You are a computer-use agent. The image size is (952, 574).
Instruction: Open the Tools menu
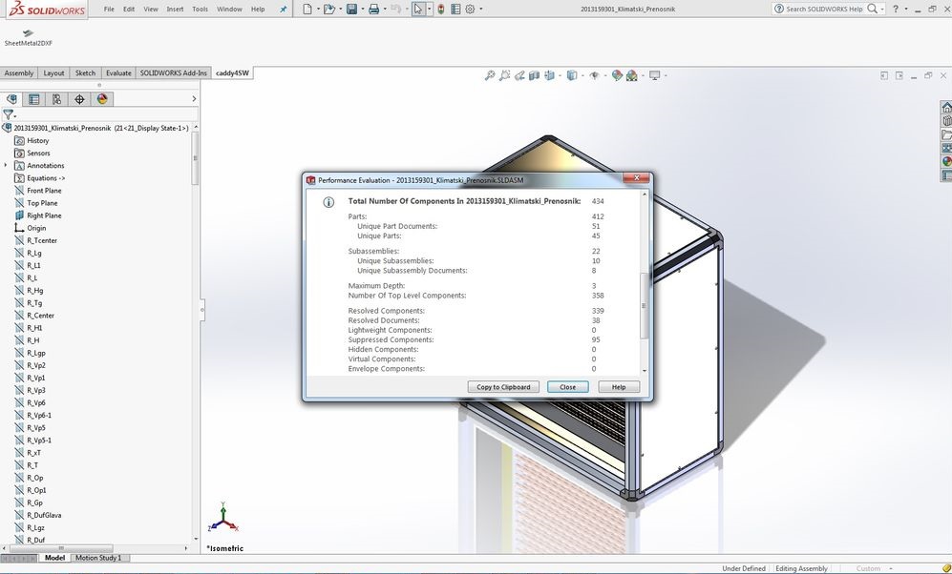tap(200, 9)
